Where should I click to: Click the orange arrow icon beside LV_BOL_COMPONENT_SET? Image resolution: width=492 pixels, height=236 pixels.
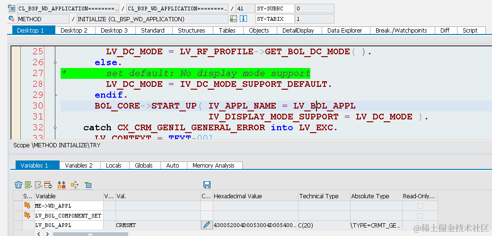coord(27,215)
